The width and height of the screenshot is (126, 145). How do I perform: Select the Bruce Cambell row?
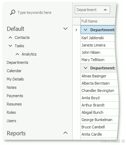pyautogui.click(x=99, y=127)
